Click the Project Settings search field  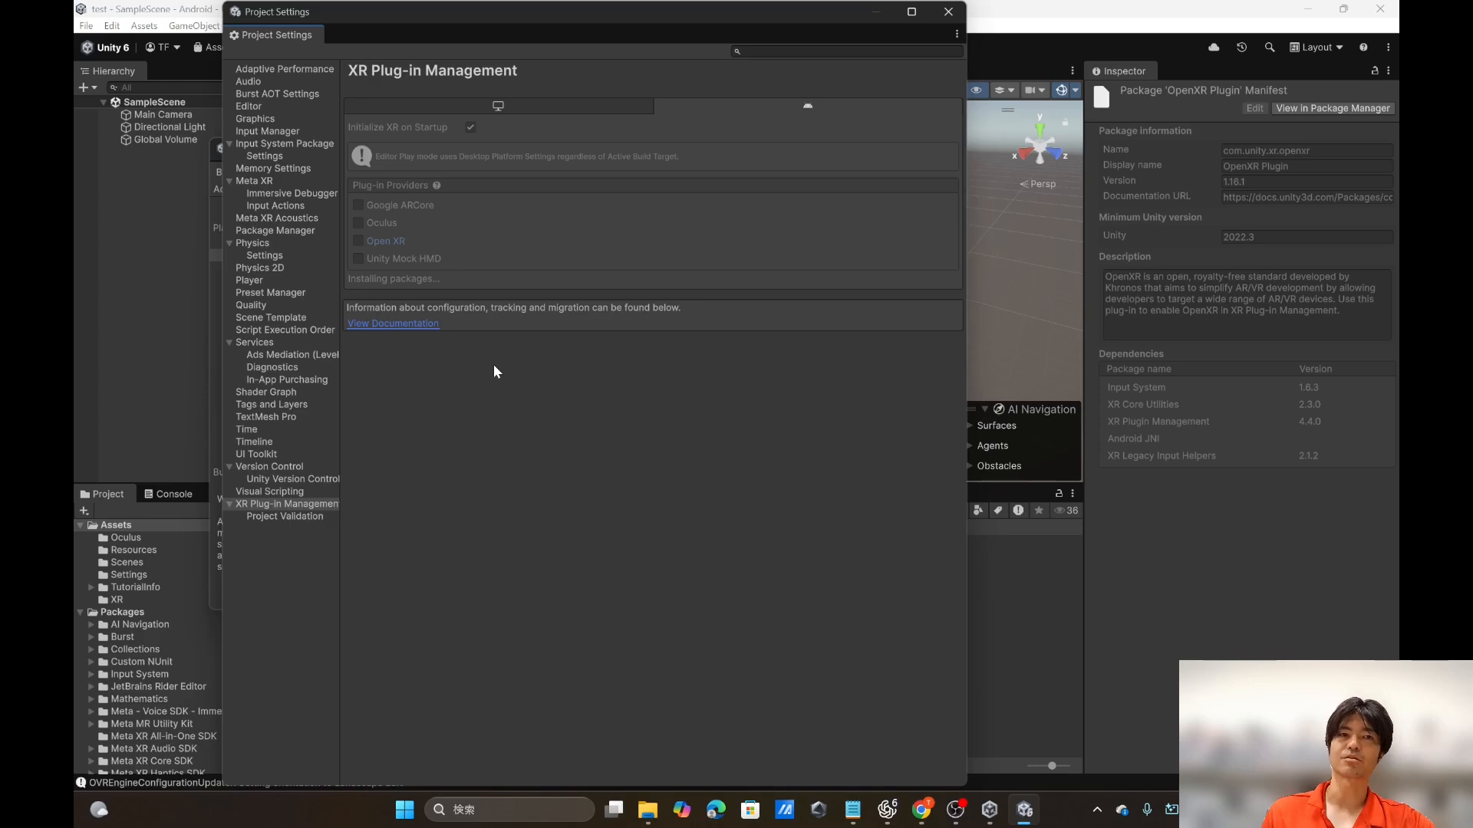(x=847, y=51)
